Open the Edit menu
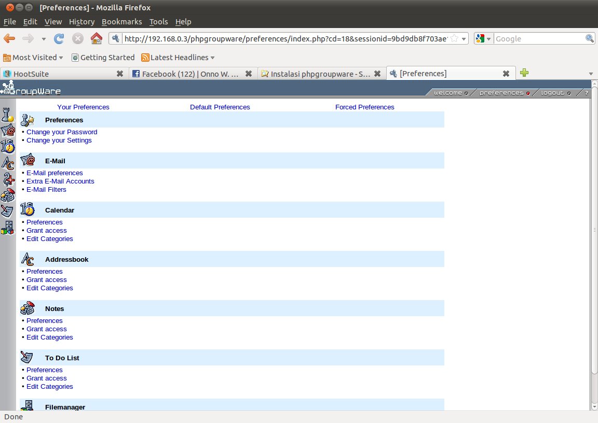The width and height of the screenshot is (598, 423). (x=30, y=22)
